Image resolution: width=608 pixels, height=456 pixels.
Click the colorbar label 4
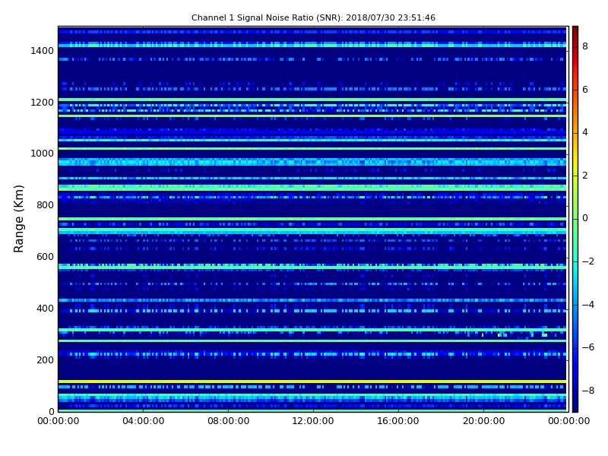click(x=585, y=132)
